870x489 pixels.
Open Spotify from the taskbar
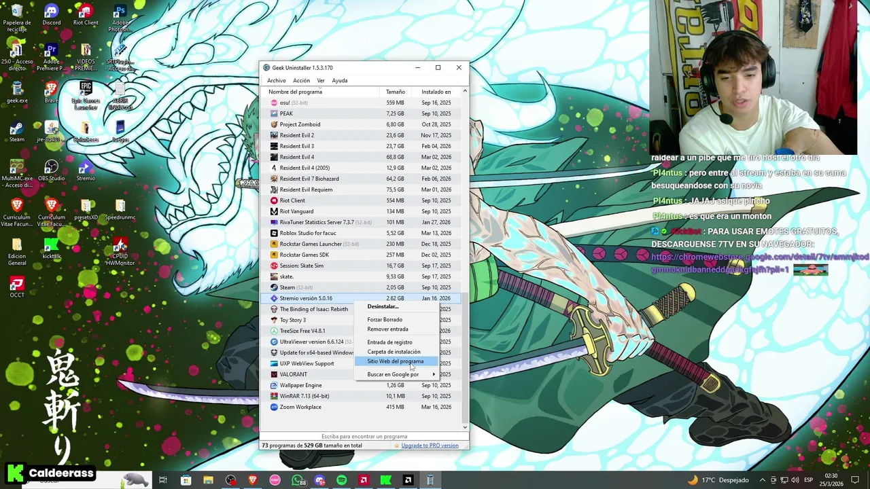(341, 480)
